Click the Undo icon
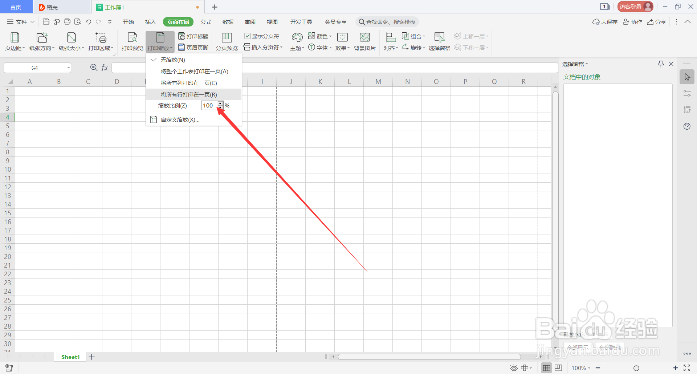The height and width of the screenshot is (374, 697). pyautogui.click(x=88, y=22)
